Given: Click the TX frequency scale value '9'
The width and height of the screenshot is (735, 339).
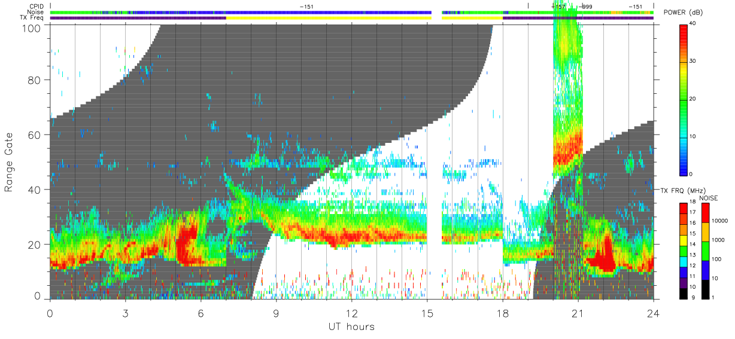Looking at the screenshot, I should (x=693, y=297).
